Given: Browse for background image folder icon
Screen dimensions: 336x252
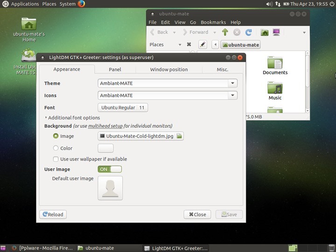Looking at the screenshot, I should coord(179,136).
